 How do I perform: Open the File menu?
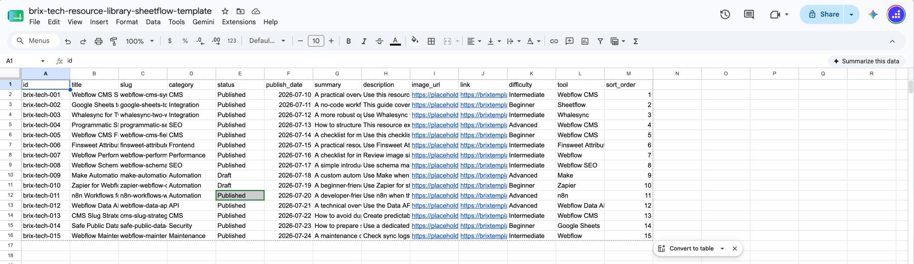(34, 22)
